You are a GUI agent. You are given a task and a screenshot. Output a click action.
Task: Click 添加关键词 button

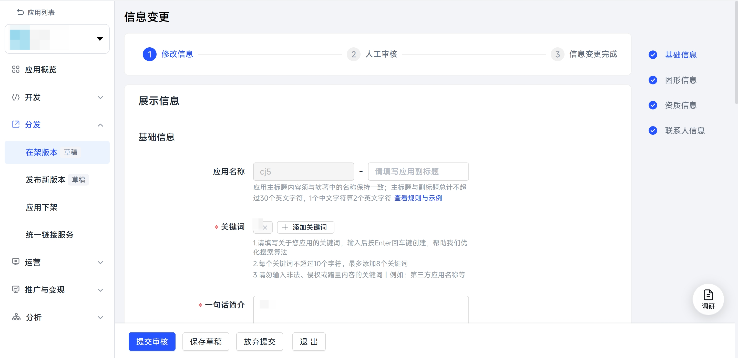pyautogui.click(x=305, y=227)
